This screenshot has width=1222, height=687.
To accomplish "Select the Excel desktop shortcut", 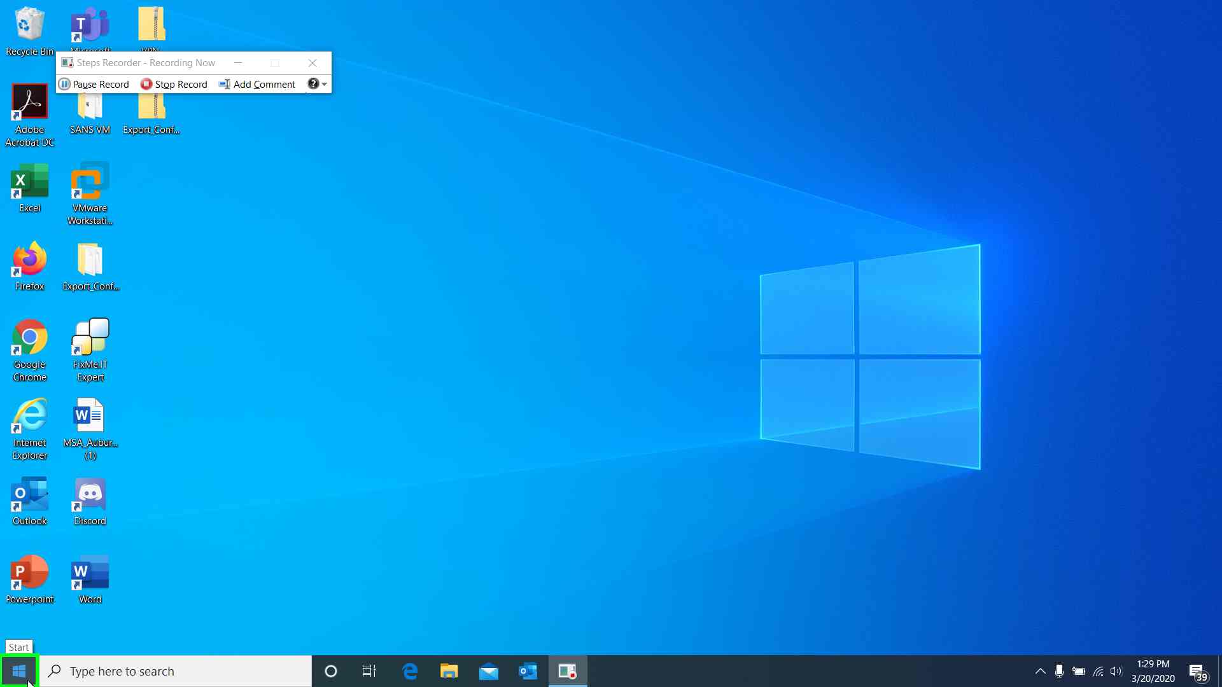I will tap(29, 187).
